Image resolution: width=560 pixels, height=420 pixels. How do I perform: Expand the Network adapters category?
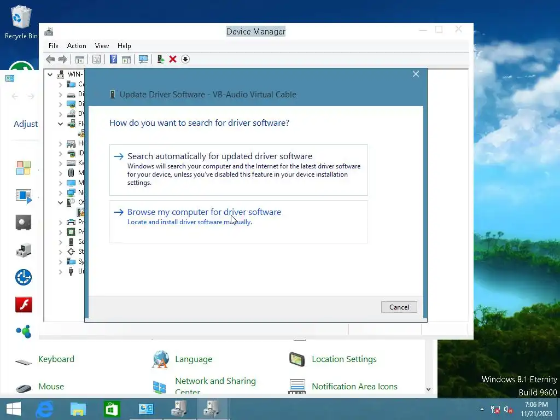click(60, 193)
